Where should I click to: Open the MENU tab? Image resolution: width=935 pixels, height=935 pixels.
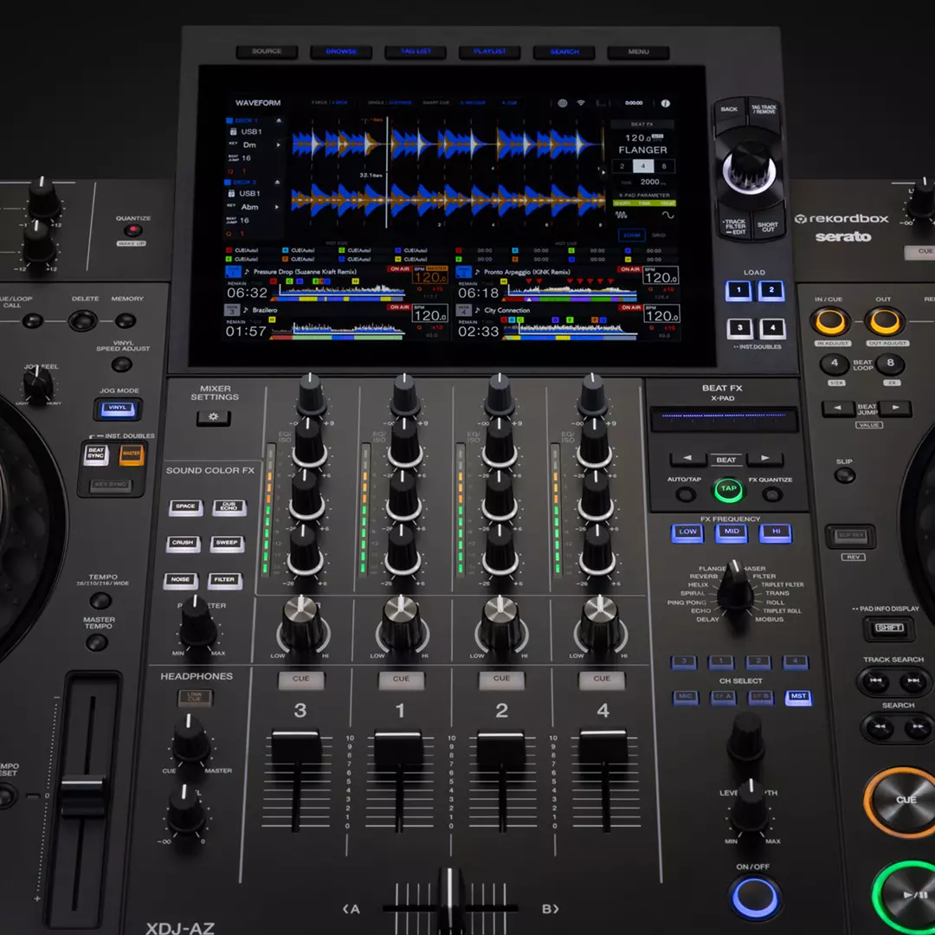[638, 51]
